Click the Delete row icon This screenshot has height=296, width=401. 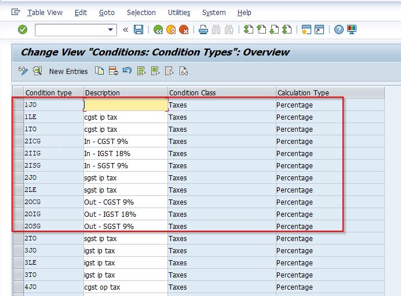pos(114,71)
